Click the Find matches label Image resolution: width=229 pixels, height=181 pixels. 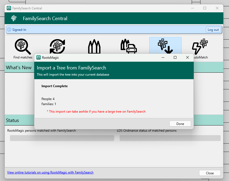tap(23, 57)
